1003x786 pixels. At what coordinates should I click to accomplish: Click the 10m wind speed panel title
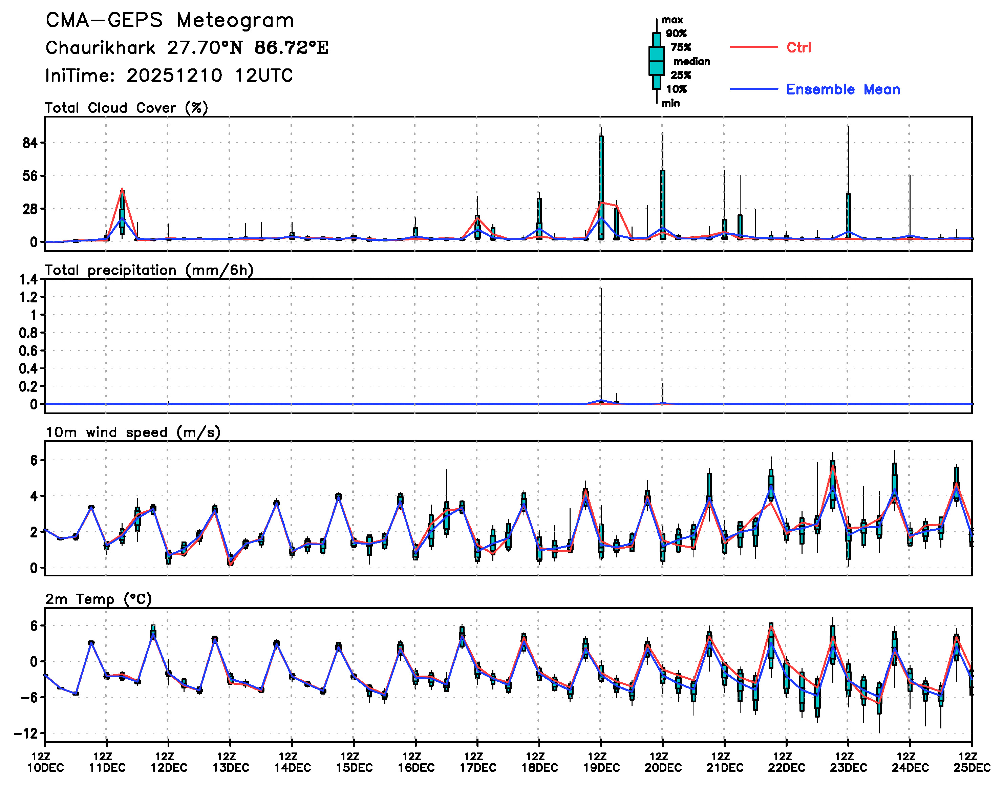click(133, 432)
